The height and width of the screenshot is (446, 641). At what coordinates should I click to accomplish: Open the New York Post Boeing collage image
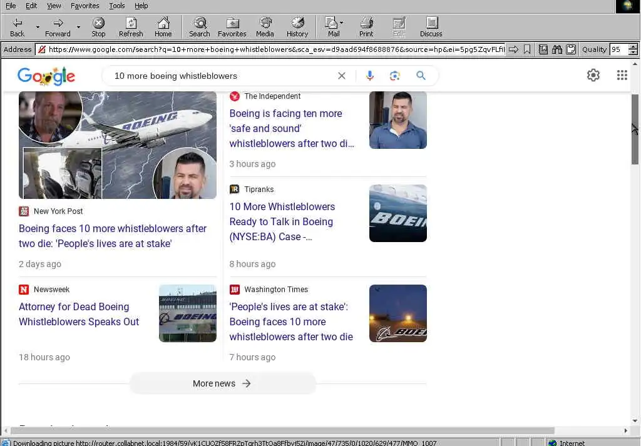(118, 145)
